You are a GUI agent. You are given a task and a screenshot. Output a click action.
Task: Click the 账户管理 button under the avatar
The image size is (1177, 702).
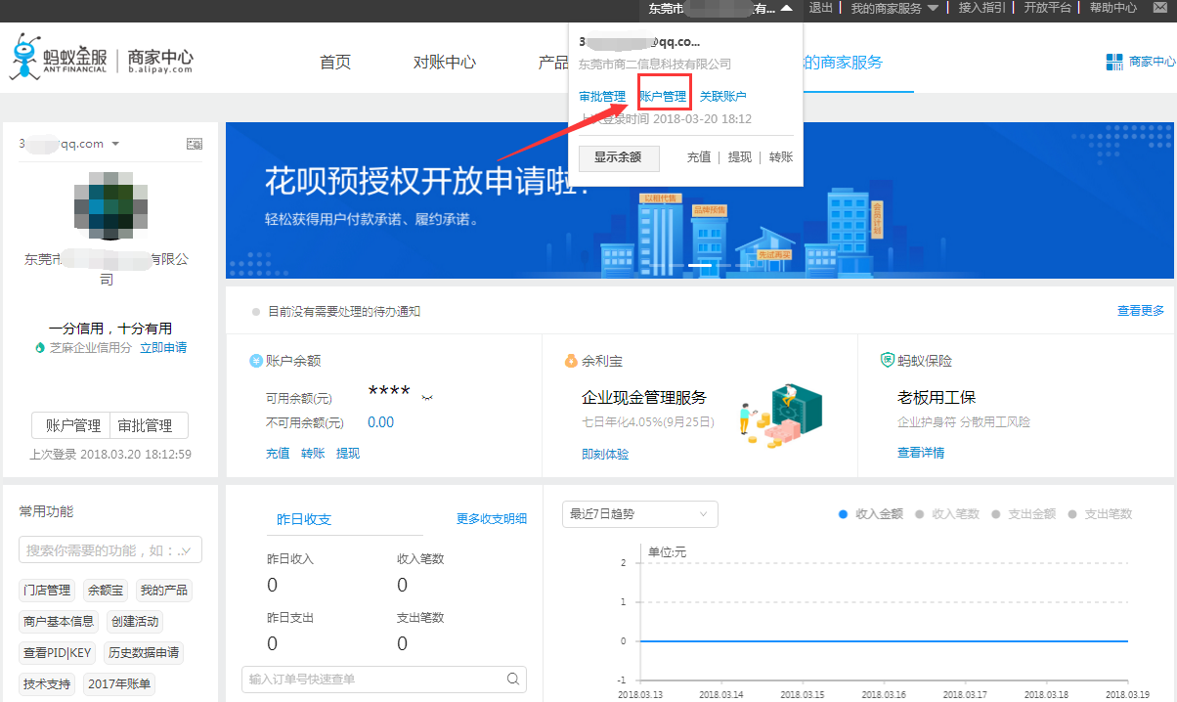tap(71, 426)
